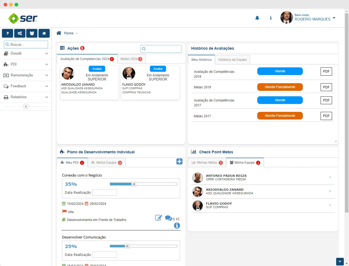The height and width of the screenshot is (266, 349).
Task: Open the info icon in header
Action: (x=271, y=18)
